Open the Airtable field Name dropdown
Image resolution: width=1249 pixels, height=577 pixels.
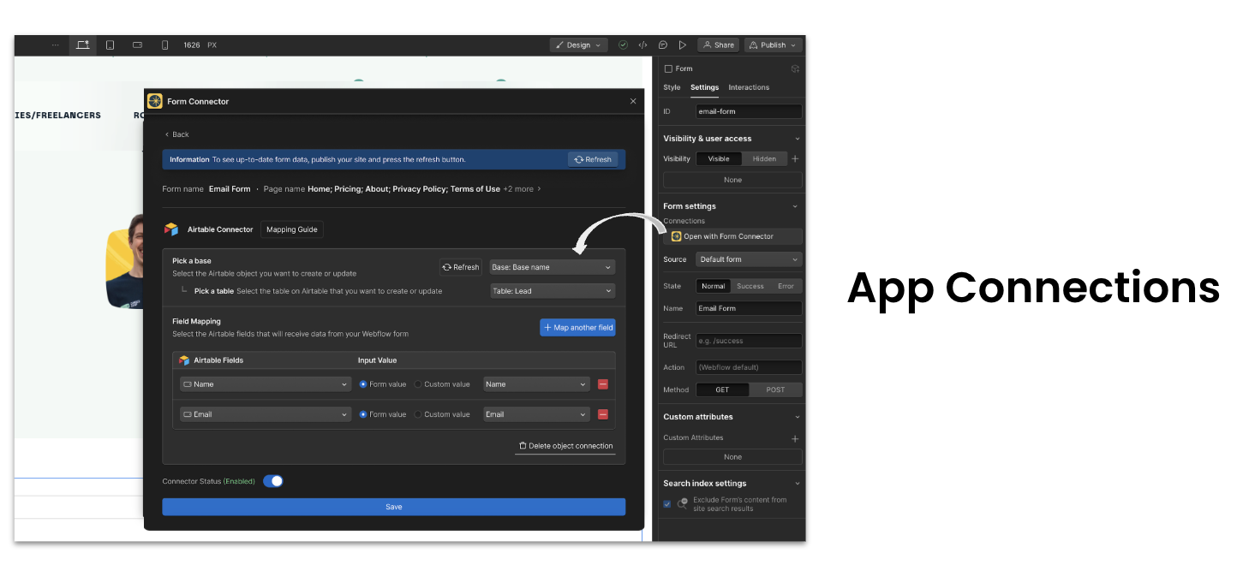coord(266,384)
